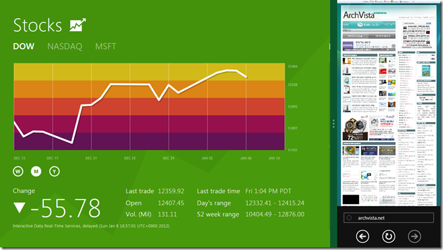Click the browser forward arrow button
The height and width of the screenshot is (250, 443).
[x=414, y=236]
